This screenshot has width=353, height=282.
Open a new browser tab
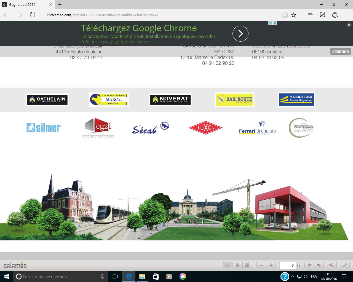point(60,4)
